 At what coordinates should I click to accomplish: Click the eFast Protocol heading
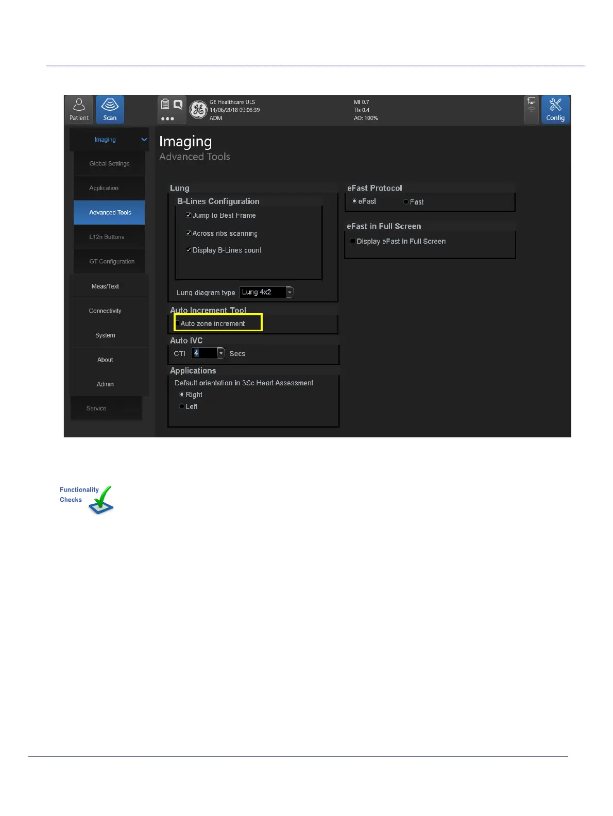tap(374, 188)
